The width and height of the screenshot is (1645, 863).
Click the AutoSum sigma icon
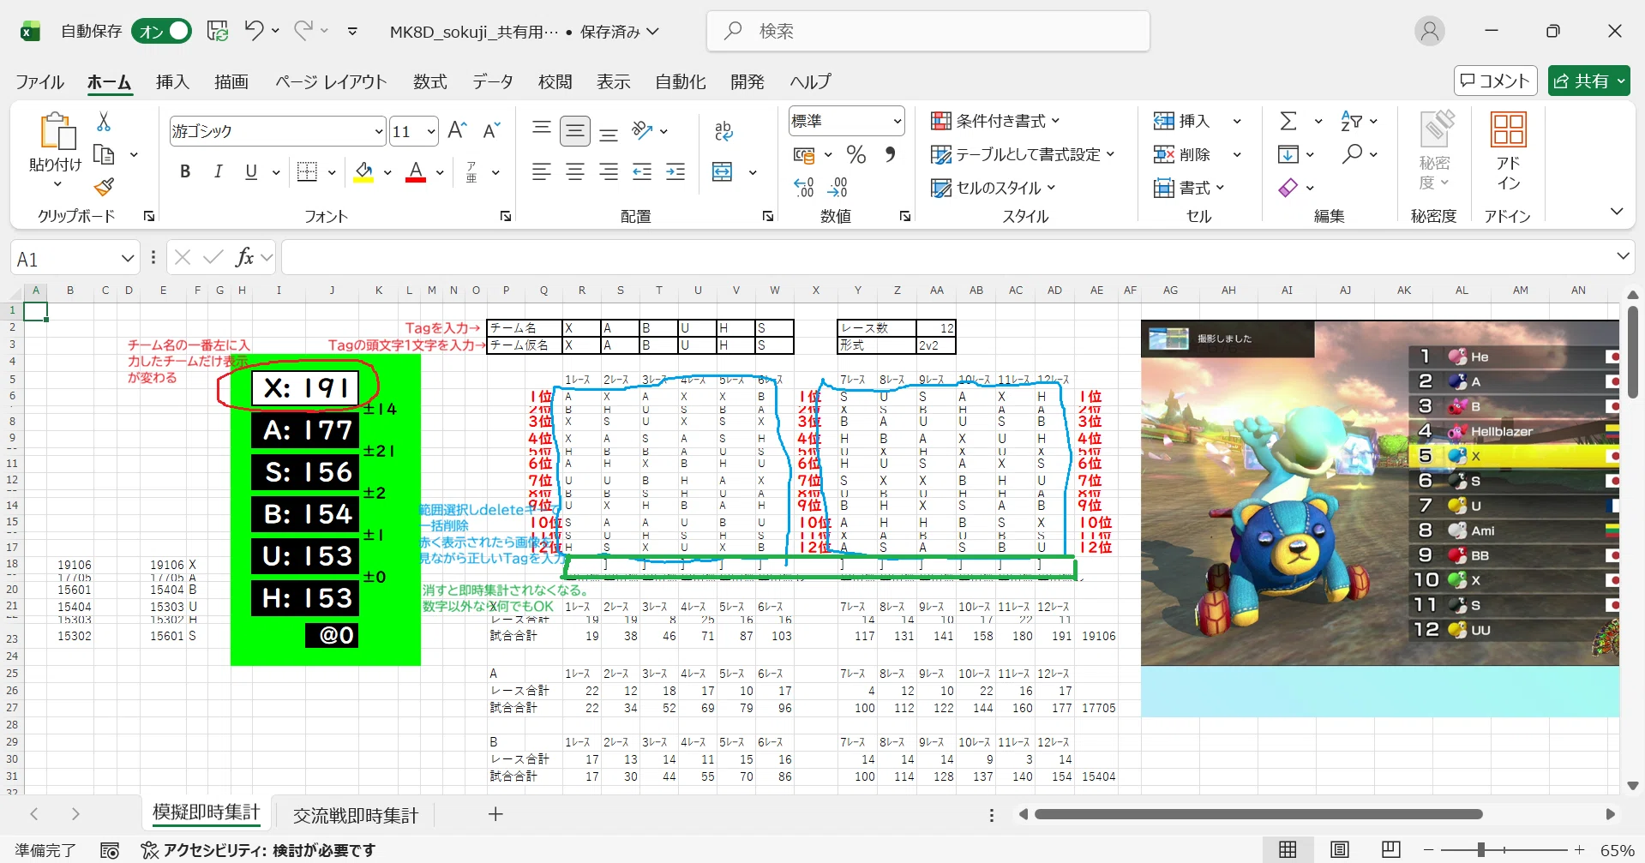point(1288,121)
